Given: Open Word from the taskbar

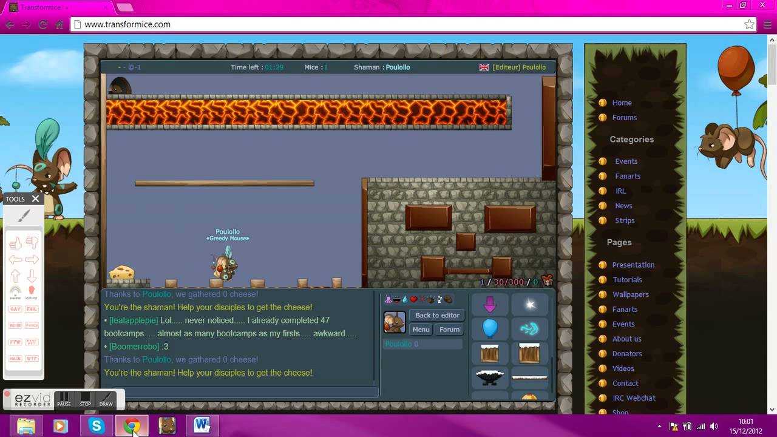Looking at the screenshot, I should [202, 426].
